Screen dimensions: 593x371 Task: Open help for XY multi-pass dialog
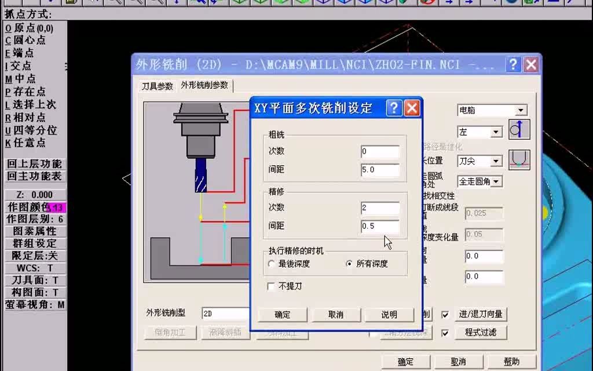pyautogui.click(x=394, y=108)
